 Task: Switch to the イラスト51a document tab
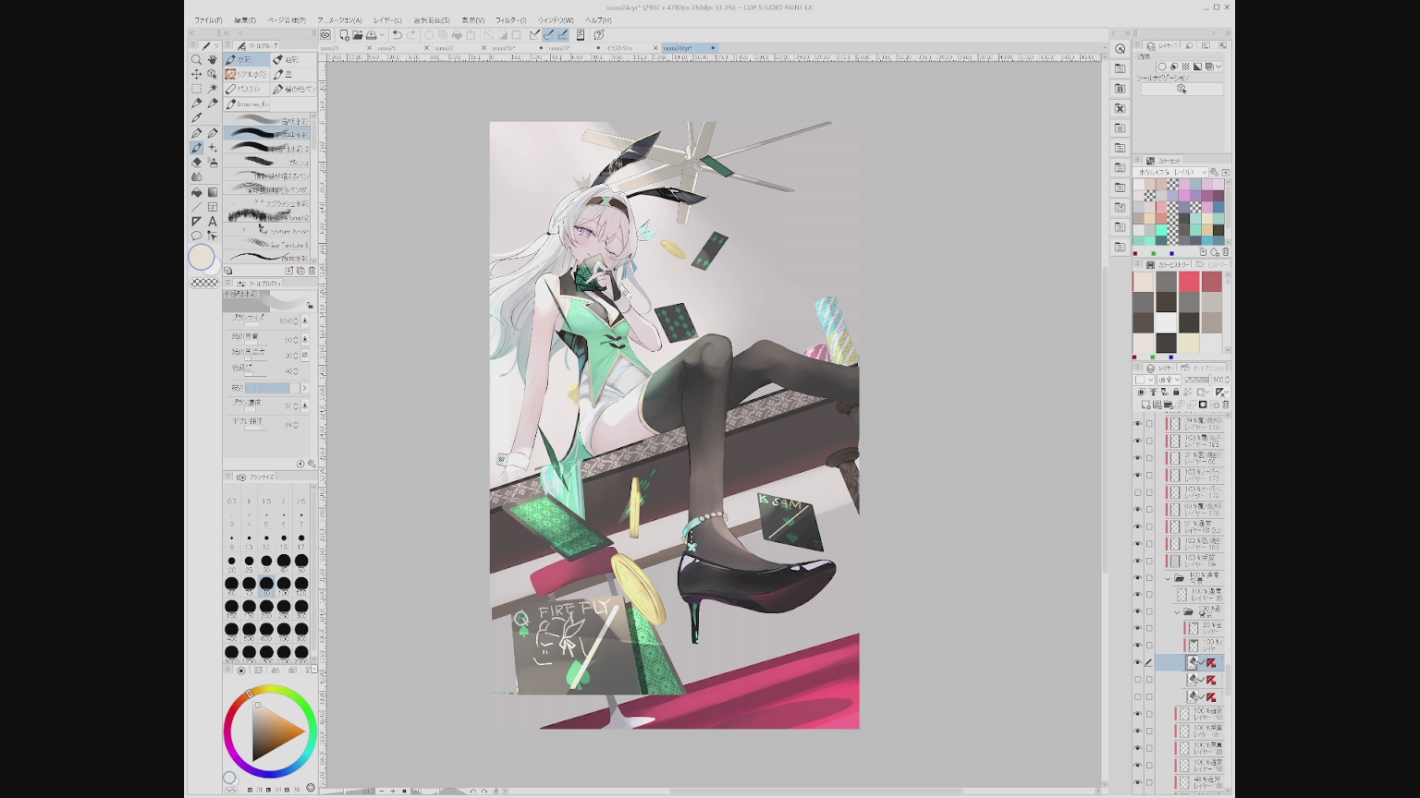(x=619, y=48)
